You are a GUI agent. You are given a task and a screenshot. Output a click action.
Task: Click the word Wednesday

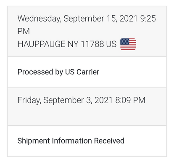pos(40,19)
